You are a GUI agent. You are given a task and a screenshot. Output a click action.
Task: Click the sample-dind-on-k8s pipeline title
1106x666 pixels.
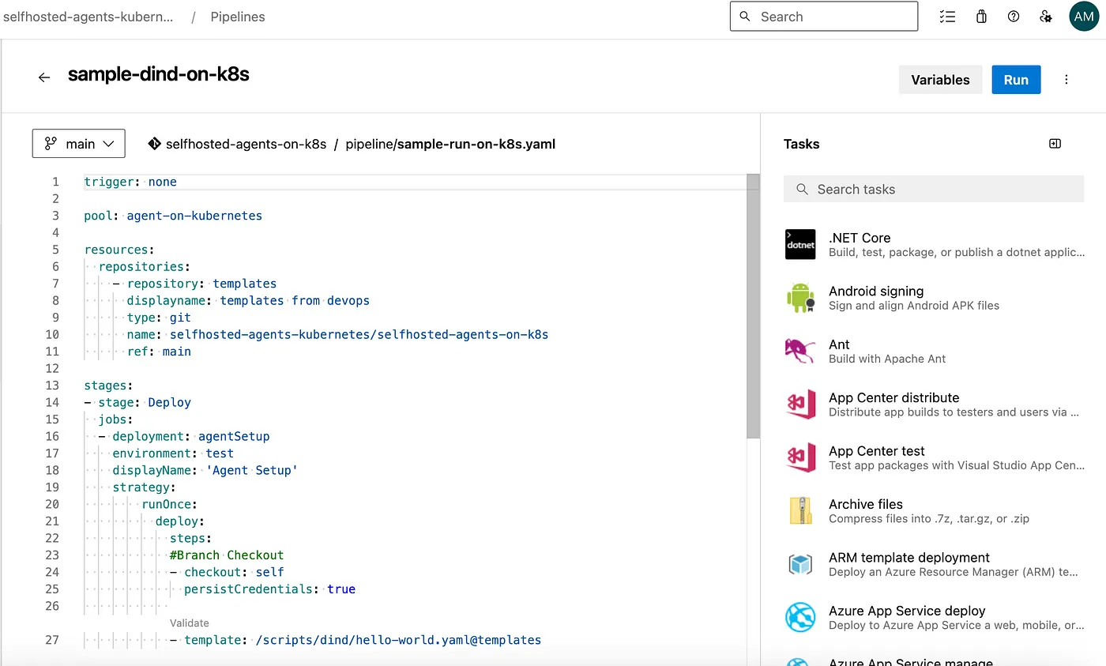pyautogui.click(x=159, y=75)
